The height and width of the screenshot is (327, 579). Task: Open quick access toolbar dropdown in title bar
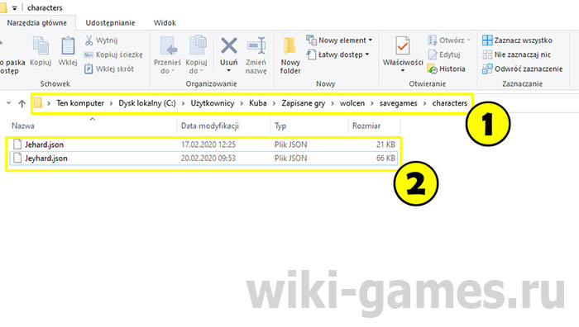pos(14,7)
